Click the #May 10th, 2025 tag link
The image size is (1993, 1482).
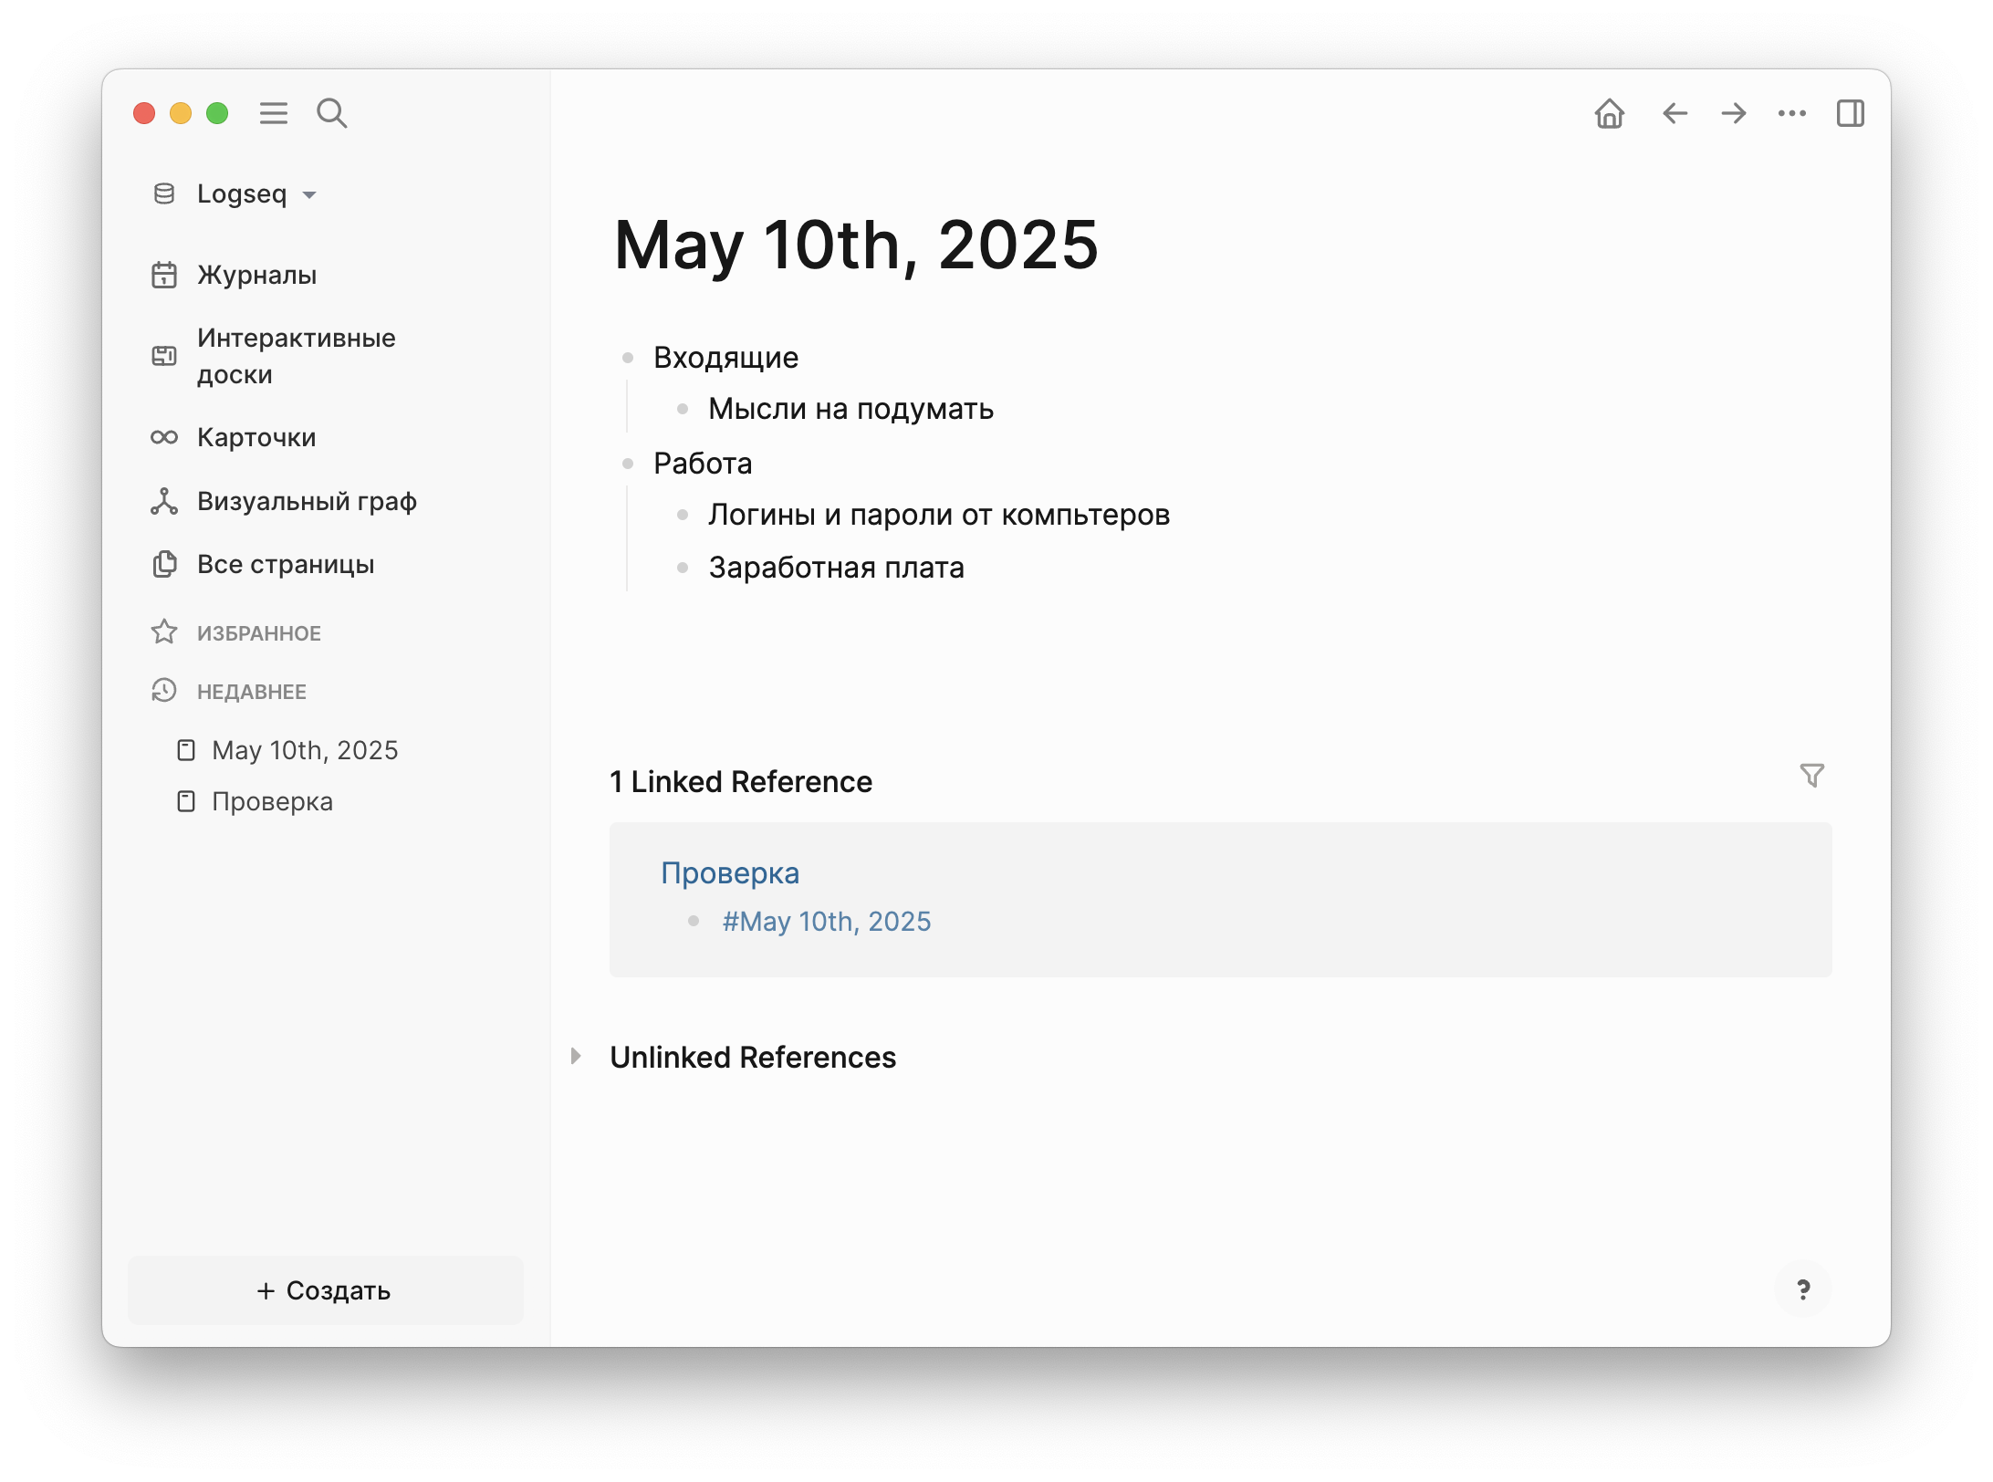coord(826,921)
